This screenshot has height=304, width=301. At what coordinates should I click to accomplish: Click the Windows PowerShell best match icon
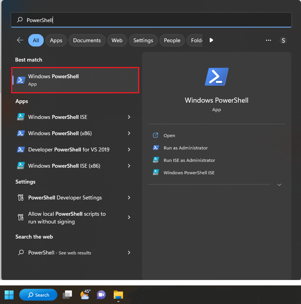point(21,80)
